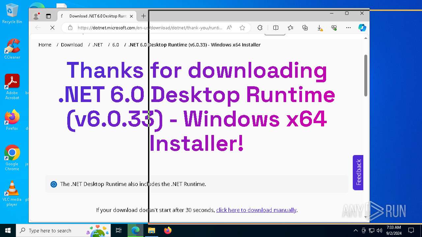Select Microsoft Edge in the taskbar
The height and width of the screenshot is (237, 422).
click(136, 230)
